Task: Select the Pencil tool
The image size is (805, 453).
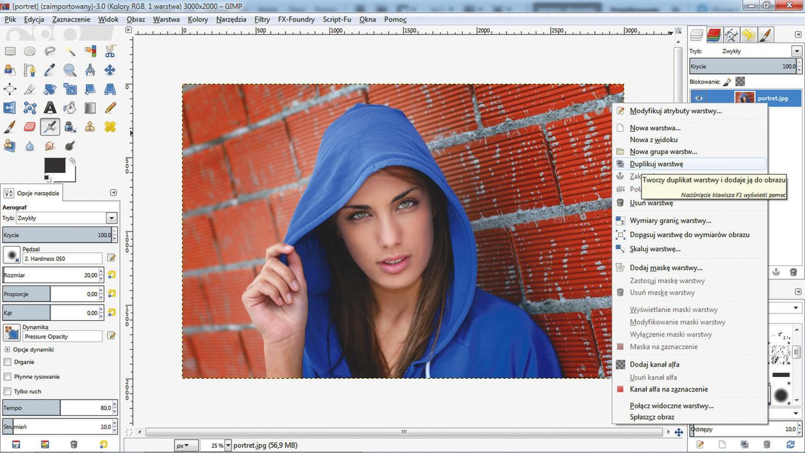Action: [x=110, y=108]
